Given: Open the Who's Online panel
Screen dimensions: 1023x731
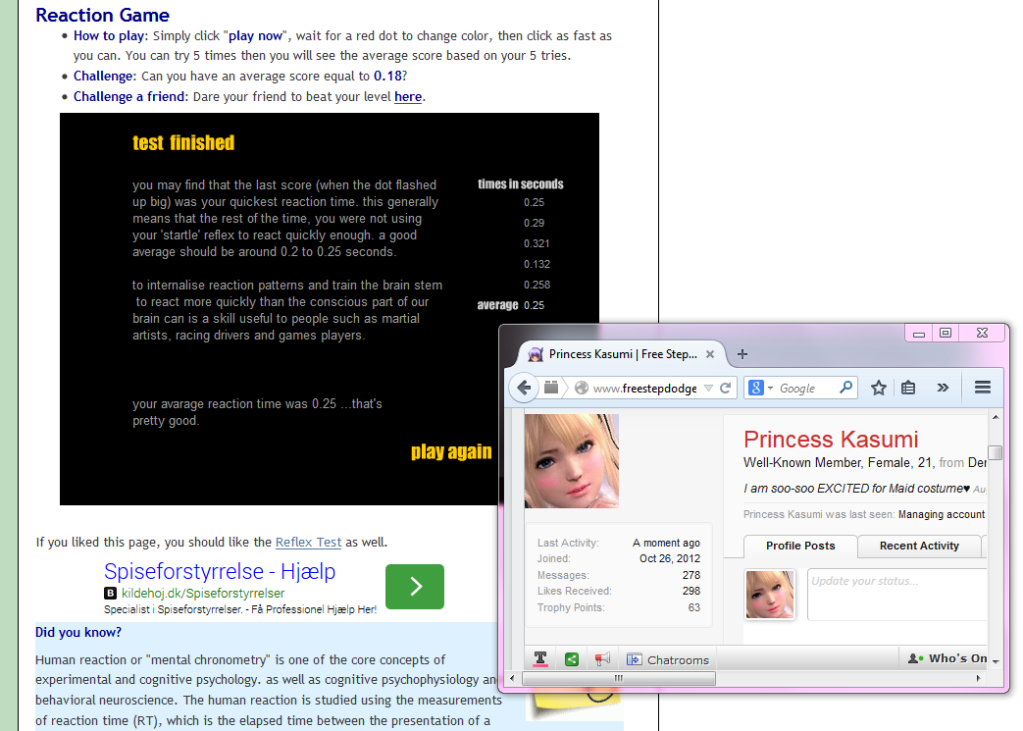Looking at the screenshot, I should pyautogui.click(x=946, y=658).
